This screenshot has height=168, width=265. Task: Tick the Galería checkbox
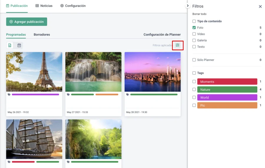194,40
